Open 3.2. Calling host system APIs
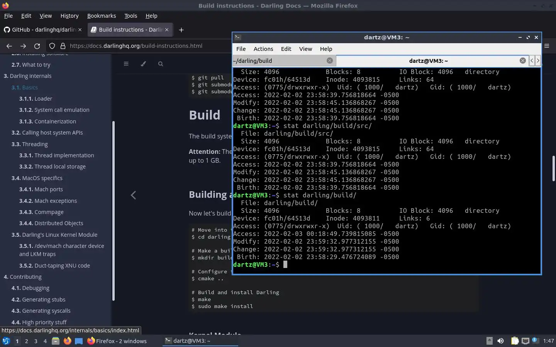The image size is (556, 347). coord(47,133)
